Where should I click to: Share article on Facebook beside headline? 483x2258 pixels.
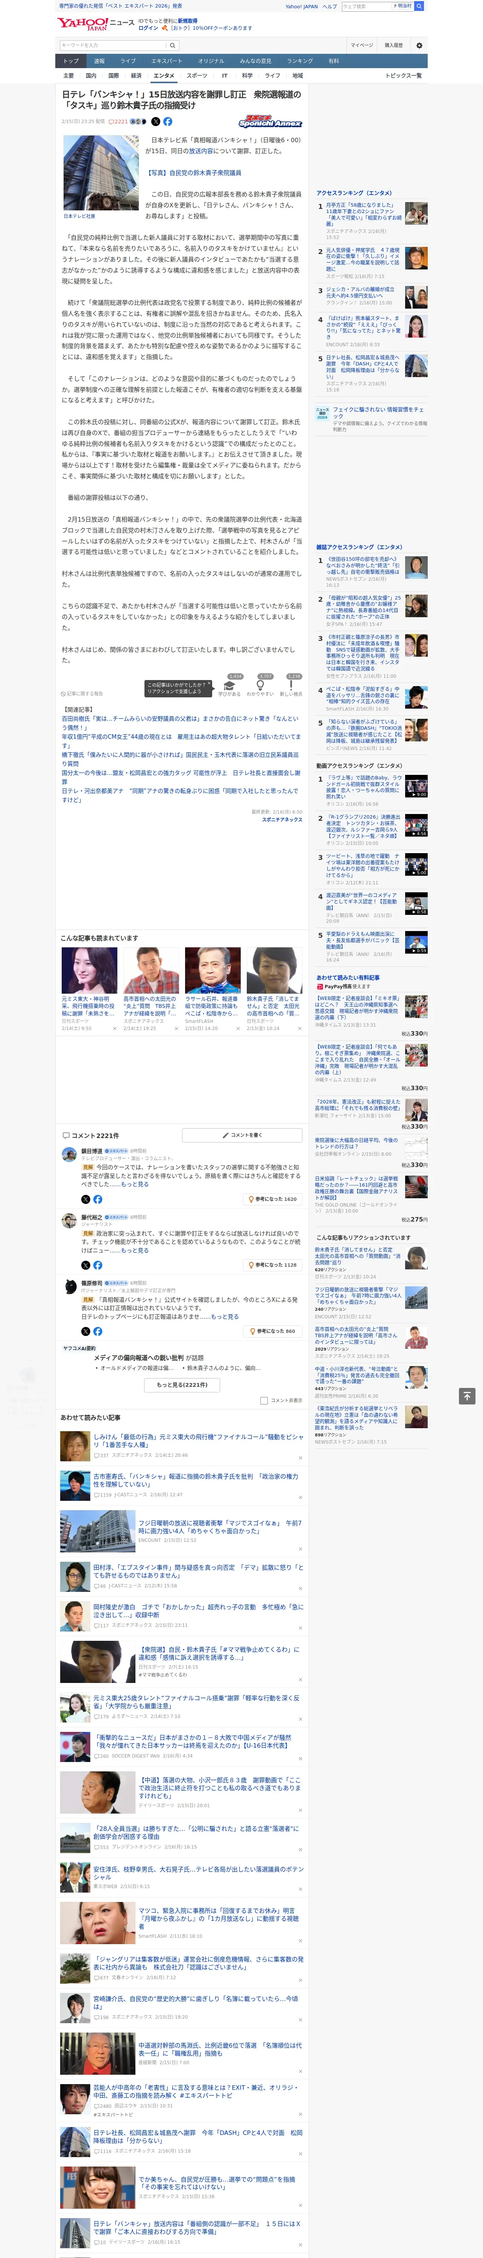click(x=167, y=122)
